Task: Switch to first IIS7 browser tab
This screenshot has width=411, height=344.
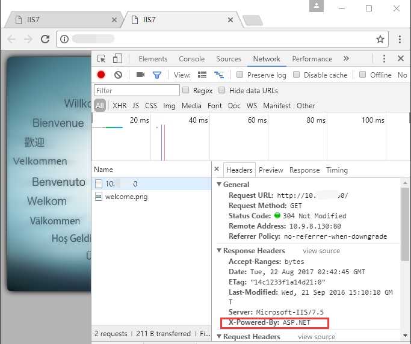Action: [x=63, y=20]
